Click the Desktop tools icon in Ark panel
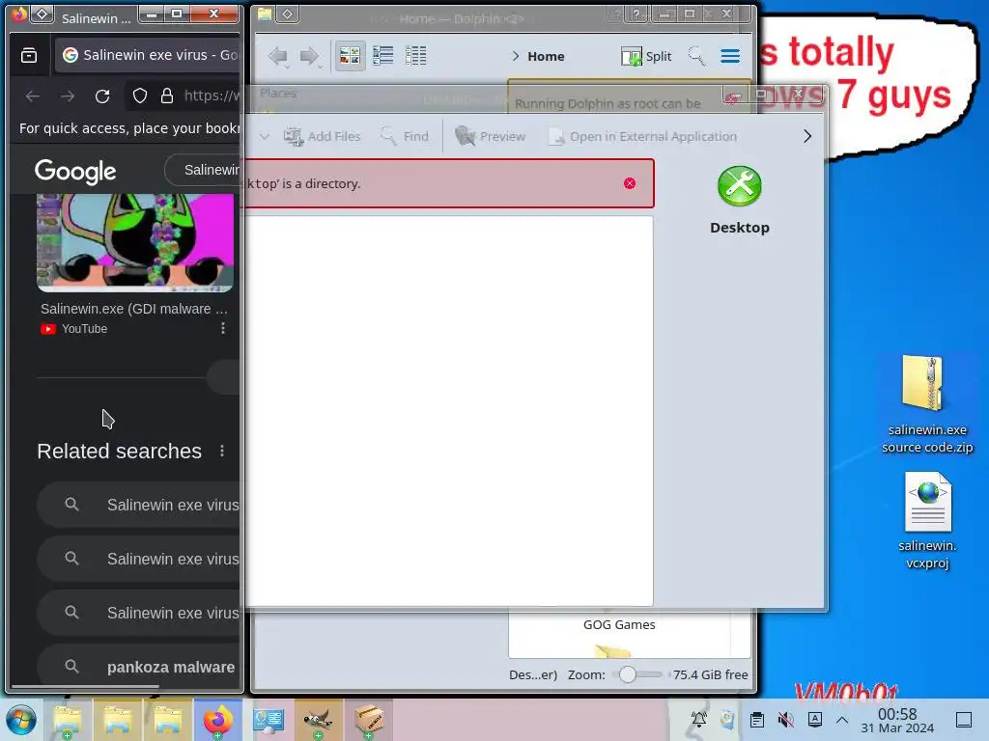The height and width of the screenshot is (741, 989). pos(739,186)
